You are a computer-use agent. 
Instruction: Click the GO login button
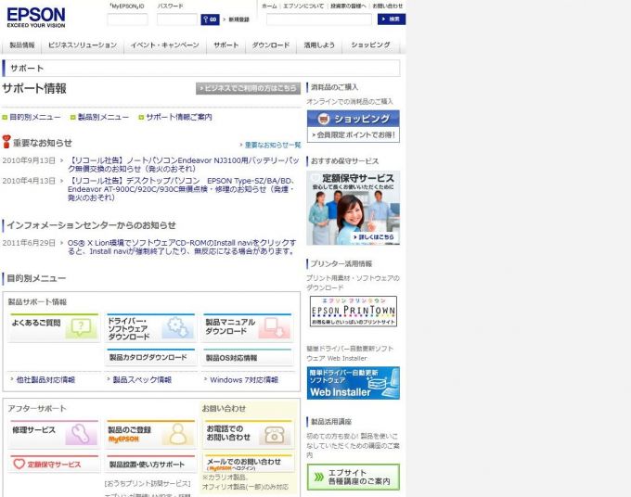[210, 19]
